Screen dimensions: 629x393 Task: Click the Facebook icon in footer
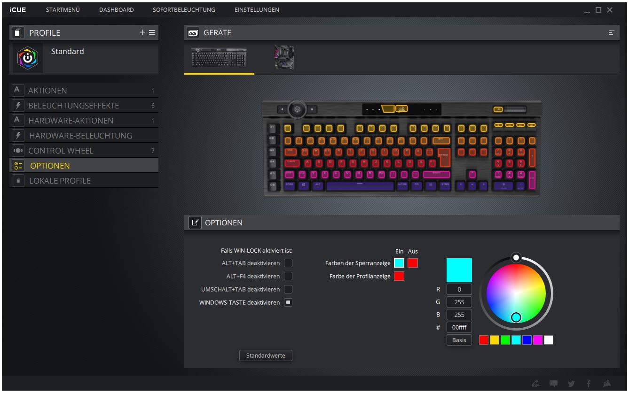(589, 384)
